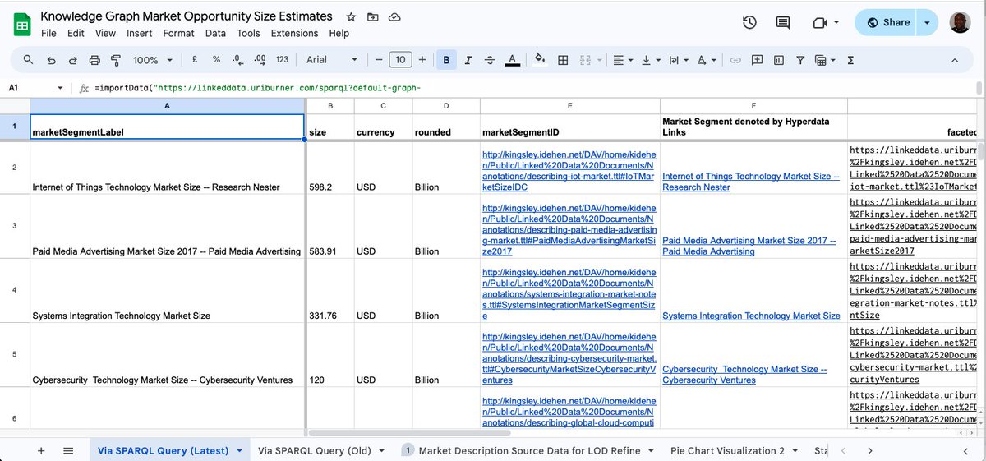Image resolution: width=986 pixels, height=461 pixels.
Task: Check the cloud save status icon
Action: click(394, 16)
